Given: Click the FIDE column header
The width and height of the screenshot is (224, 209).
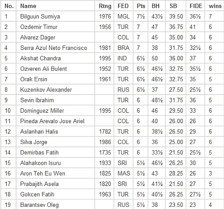Looking at the screenshot, I should pyautogui.click(x=196, y=6).
